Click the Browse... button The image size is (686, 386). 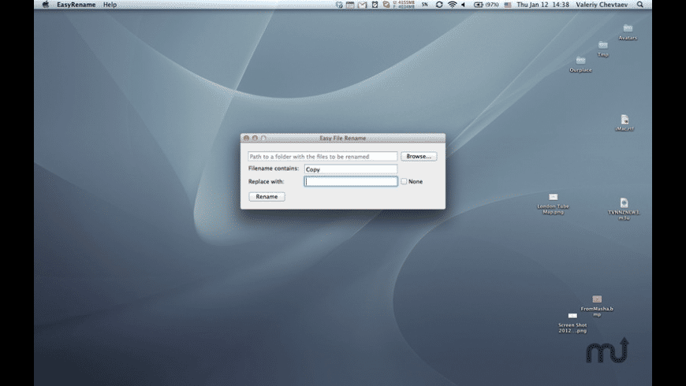pyautogui.click(x=419, y=156)
